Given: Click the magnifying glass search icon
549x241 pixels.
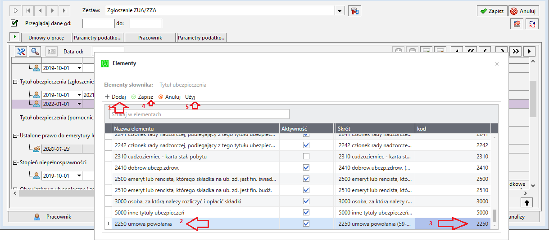Looking at the screenshot, I should 35,52.
